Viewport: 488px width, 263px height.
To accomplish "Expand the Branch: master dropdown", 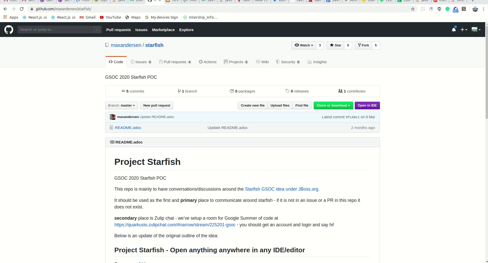I will (x=122, y=106).
